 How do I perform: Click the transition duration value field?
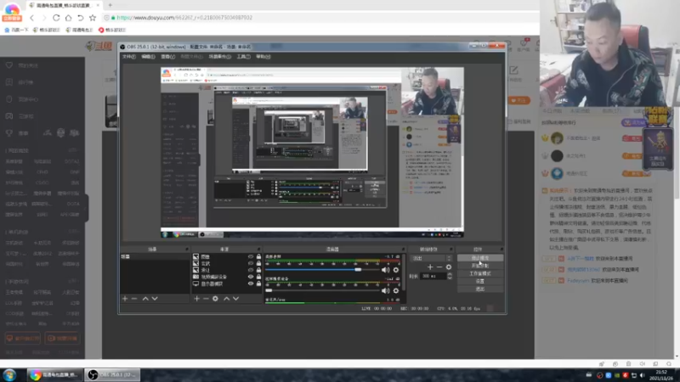coord(433,276)
